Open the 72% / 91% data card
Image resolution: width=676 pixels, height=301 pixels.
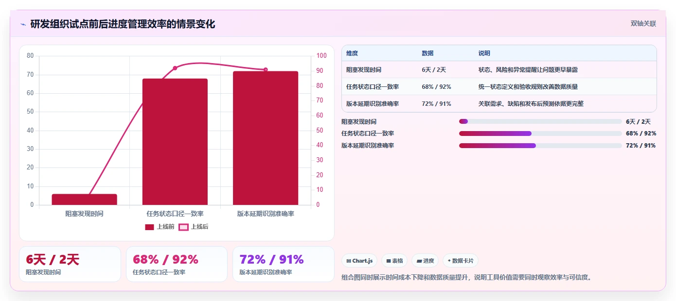(284, 264)
